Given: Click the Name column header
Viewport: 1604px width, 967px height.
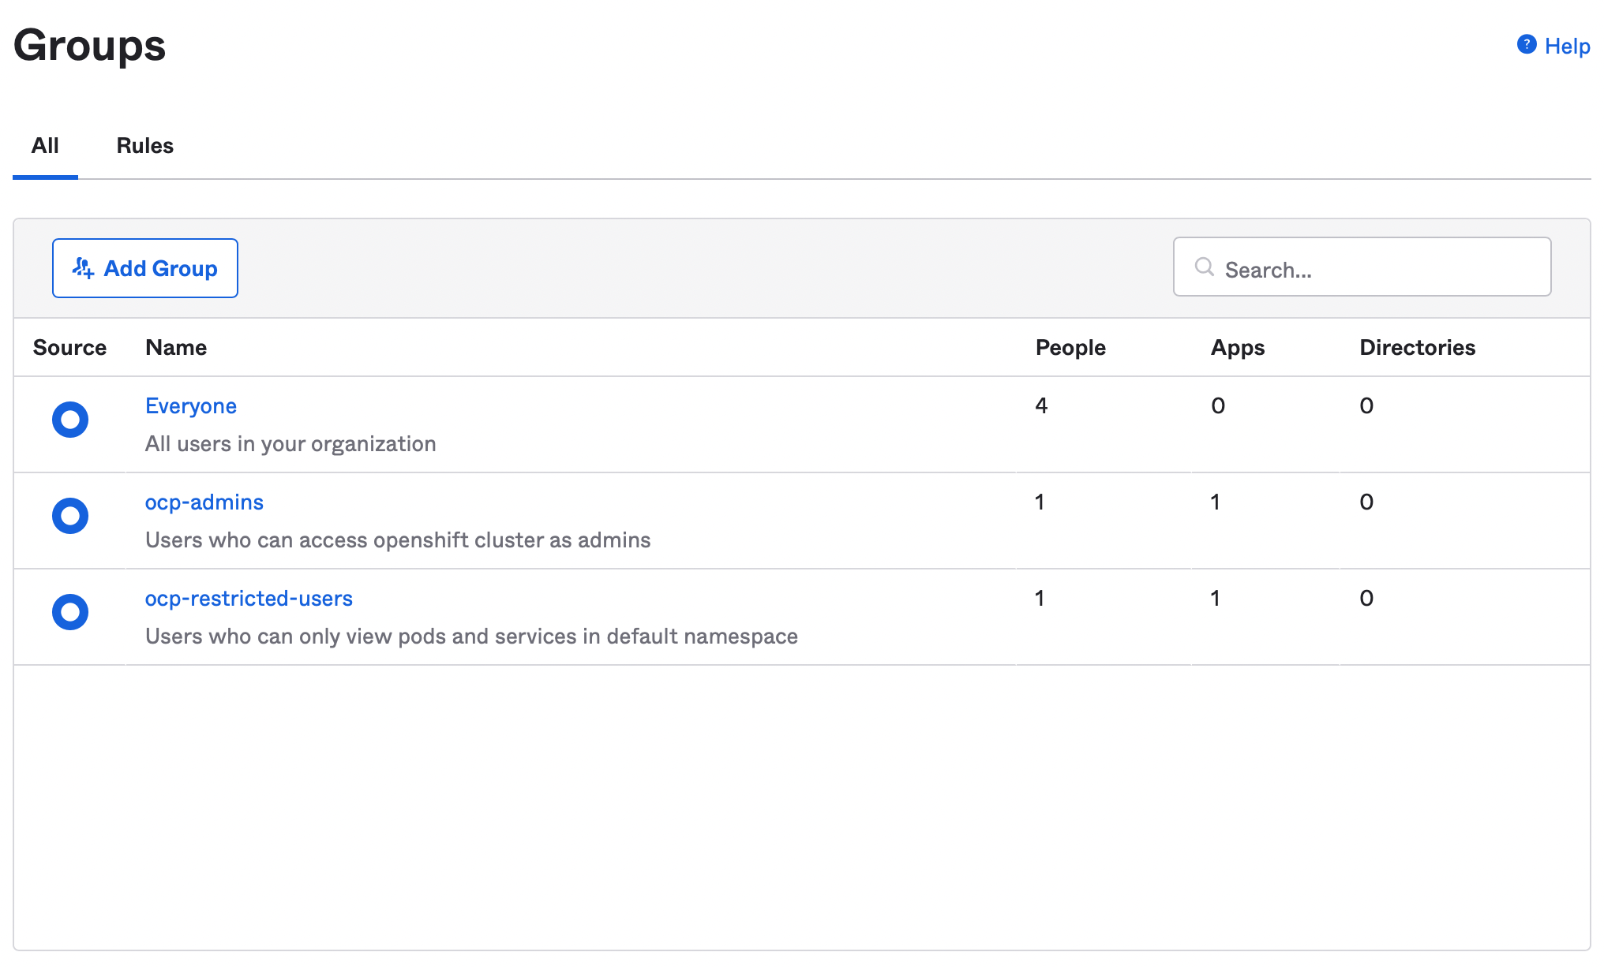Looking at the screenshot, I should (176, 348).
